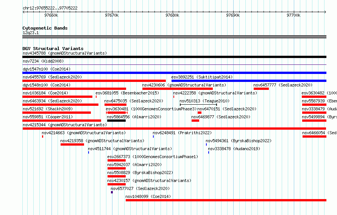Select nsv4230157 gnomAD variant label
Viewport: 337px width, 215px height.
(x=149, y=180)
